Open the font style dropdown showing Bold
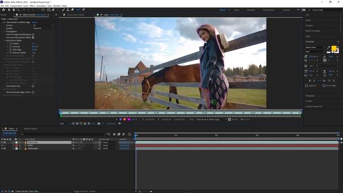343x193 pixels. pyautogui.click(x=315, y=51)
